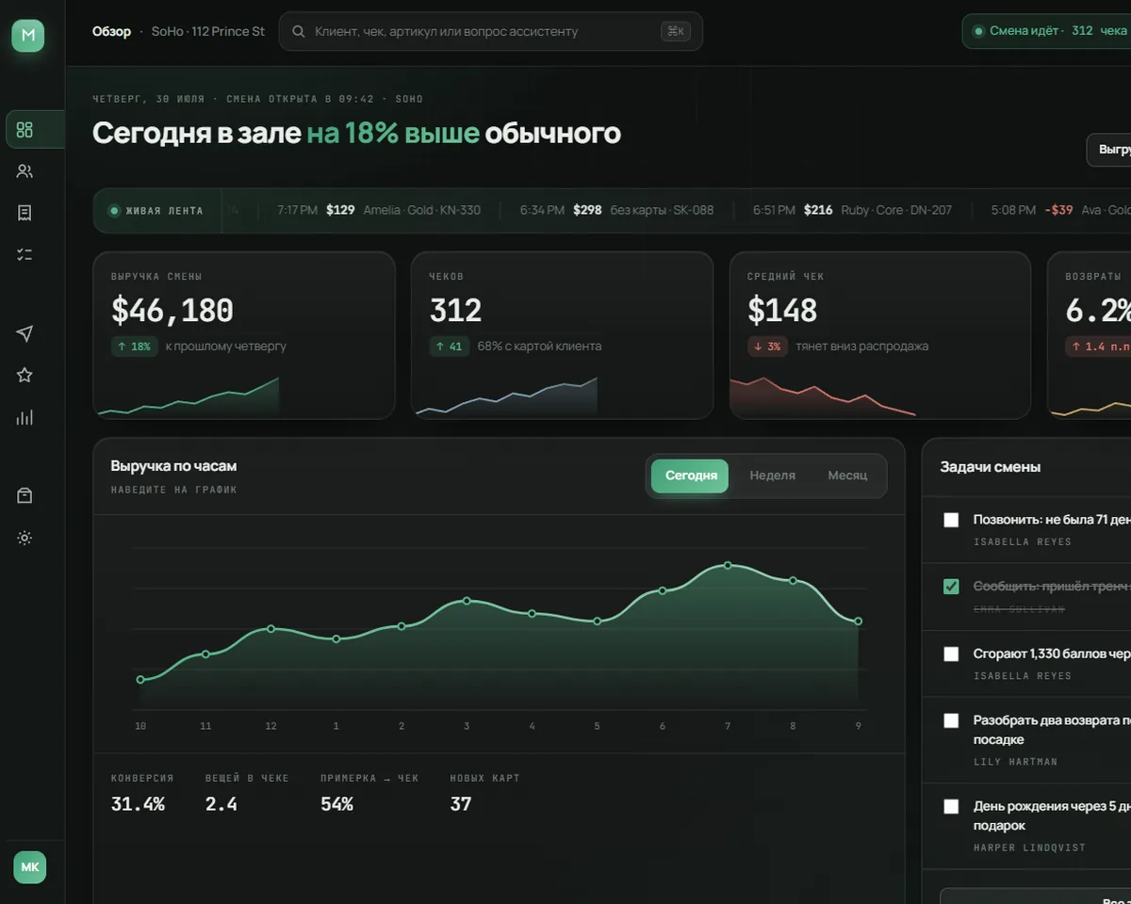Focus the search field 'Клиент, чек, артикул'
This screenshot has width=1131, height=904.
pyautogui.click(x=491, y=31)
